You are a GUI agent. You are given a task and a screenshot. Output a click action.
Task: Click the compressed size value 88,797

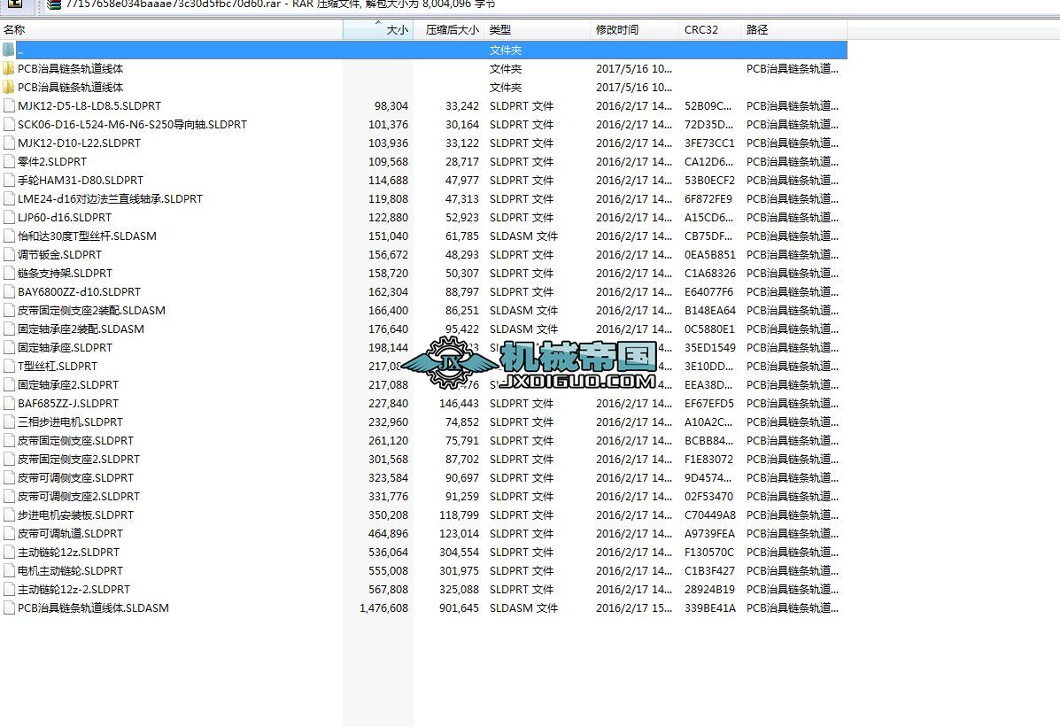point(462,291)
